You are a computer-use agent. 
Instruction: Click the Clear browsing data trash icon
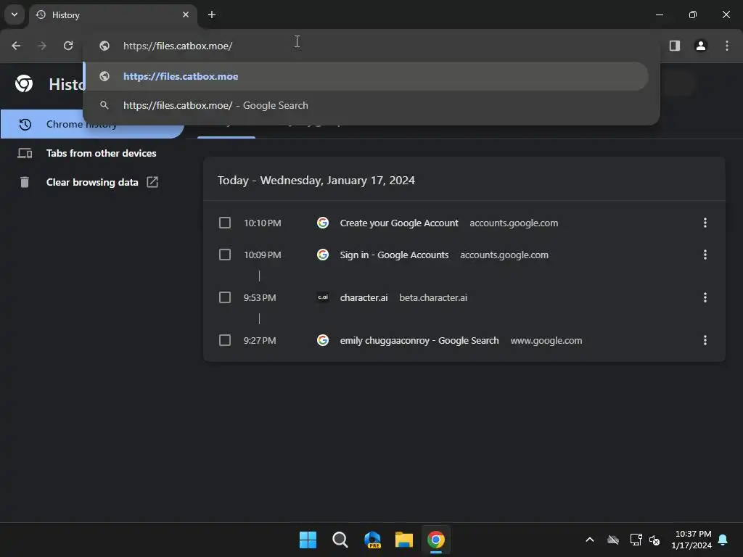pyautogui.click(x=25, y=182)
